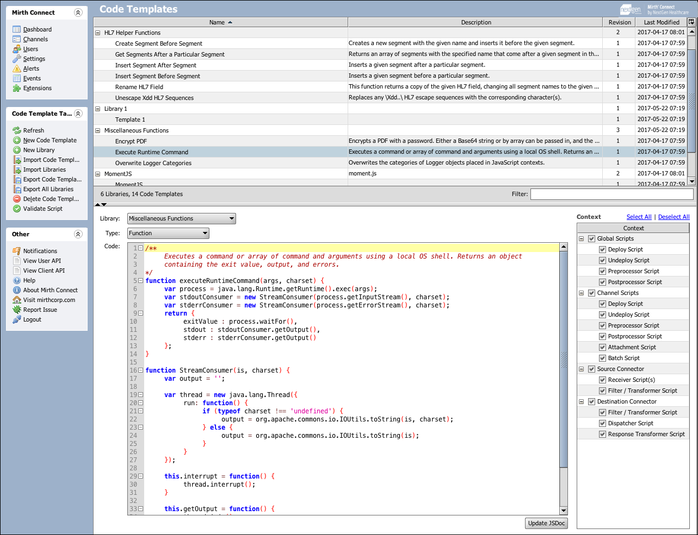
Task: Open Notifications icon
Action: tap(17, 251)
